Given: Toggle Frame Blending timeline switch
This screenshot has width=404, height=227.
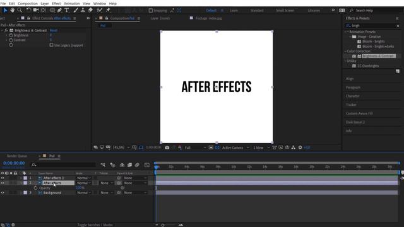Looking at the screenshot, I should pyautogui.click(x=129, y=165).
